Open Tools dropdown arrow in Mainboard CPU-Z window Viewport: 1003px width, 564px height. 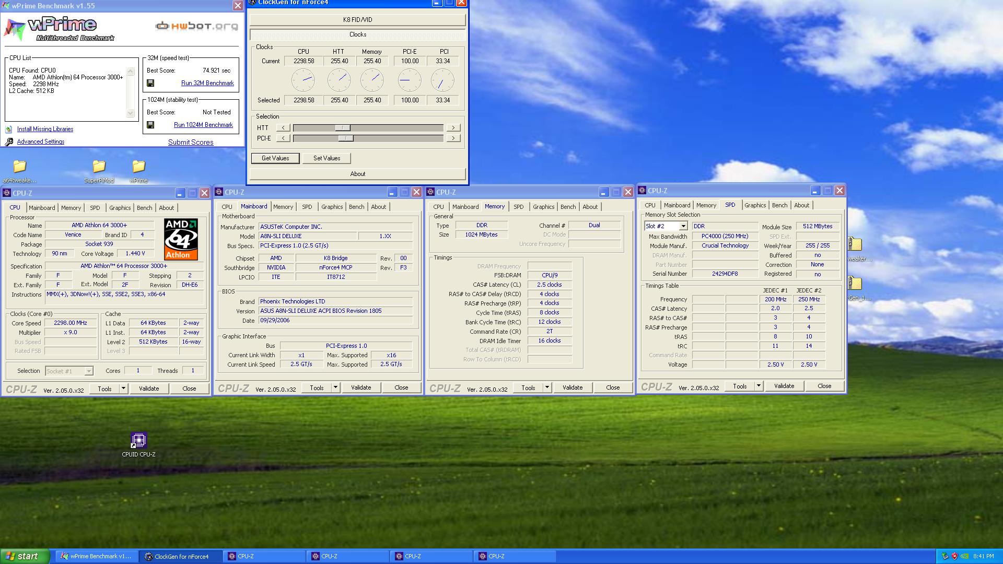point(335,387)
